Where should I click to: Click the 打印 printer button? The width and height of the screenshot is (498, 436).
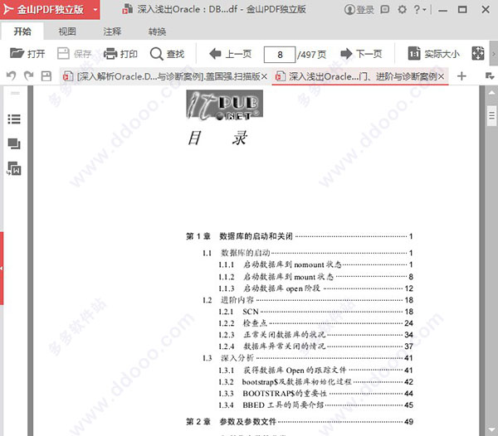click(x=120, y=54)
